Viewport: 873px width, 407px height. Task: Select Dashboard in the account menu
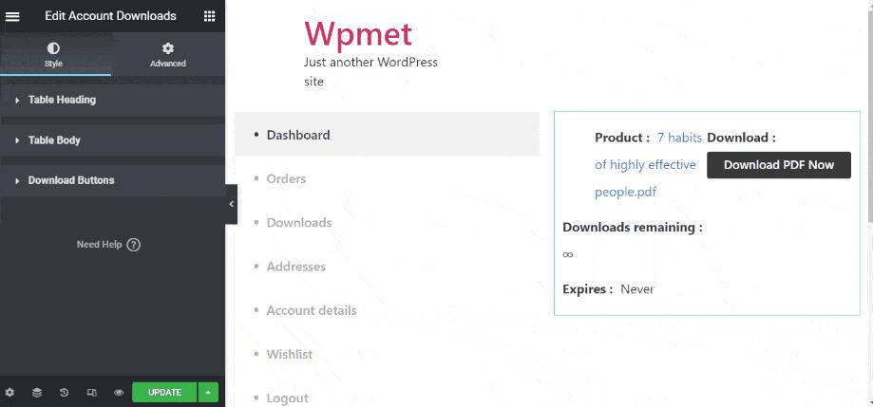tap(298, 135)
